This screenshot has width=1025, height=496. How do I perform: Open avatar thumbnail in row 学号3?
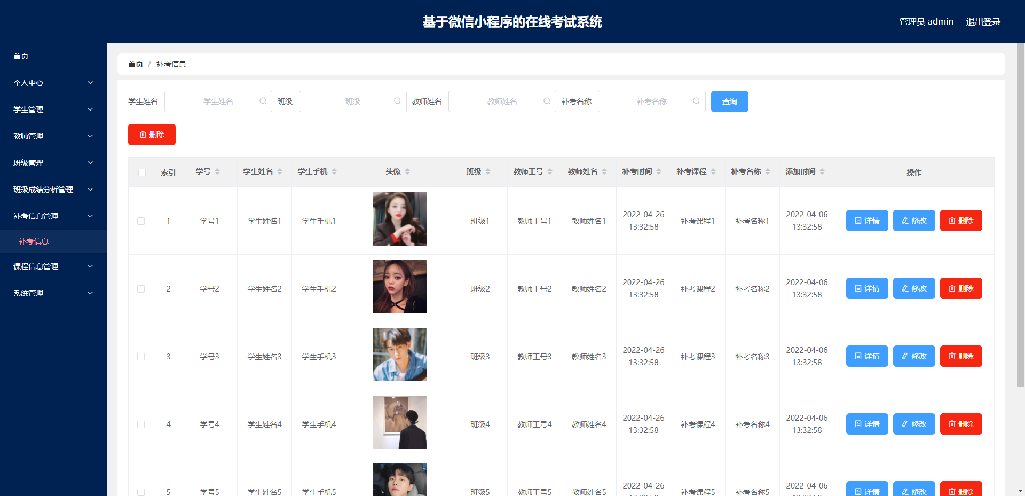point(400,355)
